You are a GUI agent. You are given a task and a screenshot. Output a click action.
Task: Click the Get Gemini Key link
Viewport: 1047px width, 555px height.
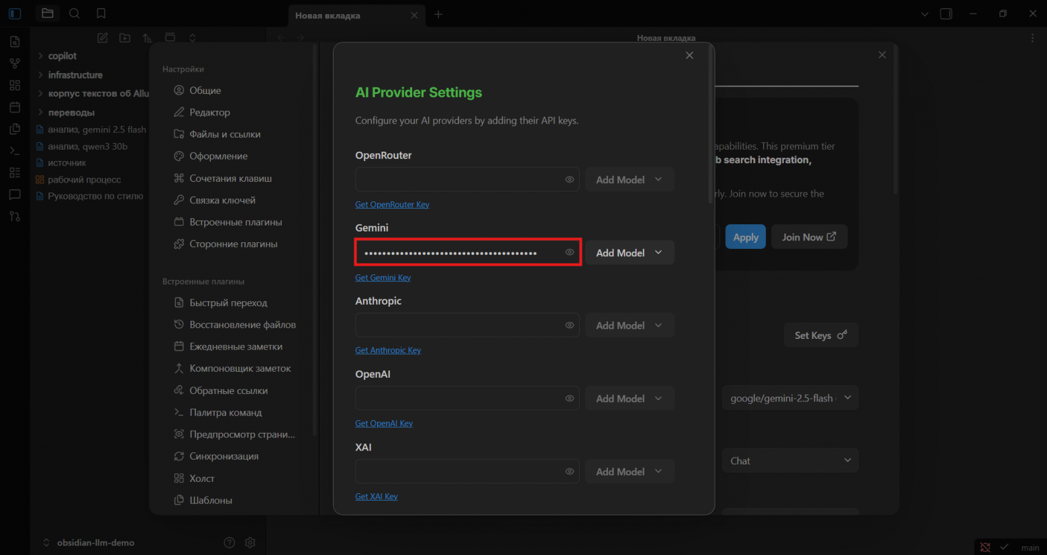coord(383,278)
